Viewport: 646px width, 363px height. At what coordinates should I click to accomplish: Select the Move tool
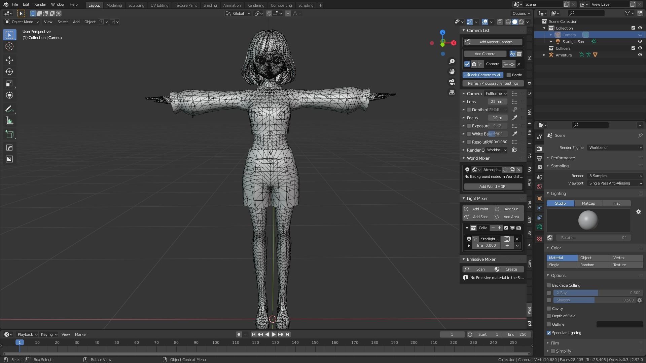9,60
